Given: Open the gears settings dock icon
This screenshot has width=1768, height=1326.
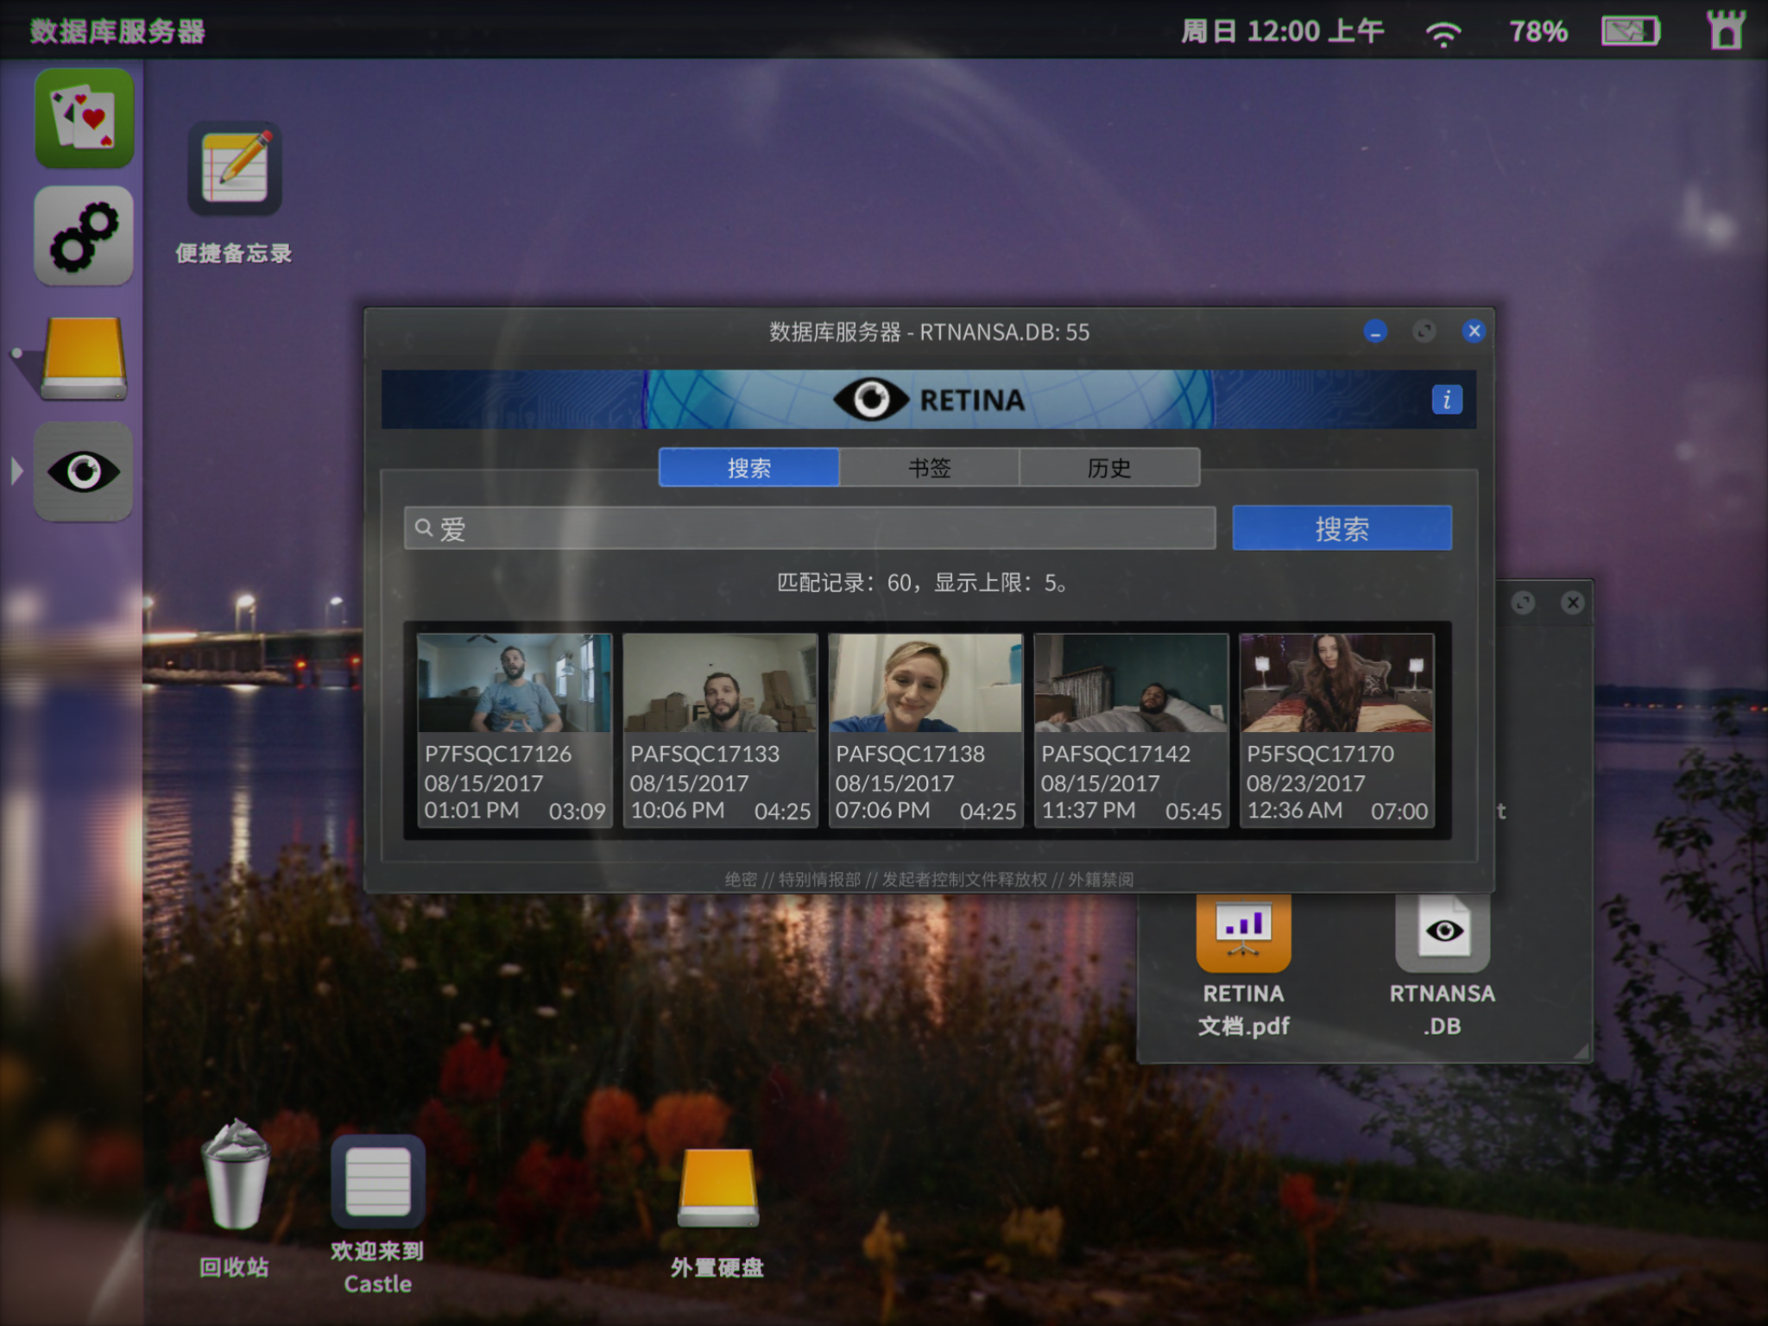Looking at the screenshot, I should (84, 236).
